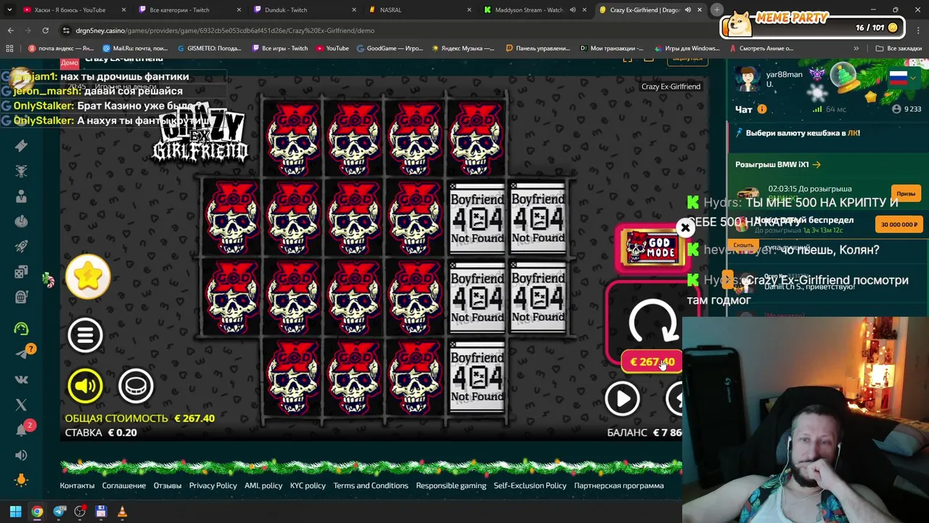929x523 pixels.
Task: Click the chat info icon next to Чат
Action: pos(762,109)
